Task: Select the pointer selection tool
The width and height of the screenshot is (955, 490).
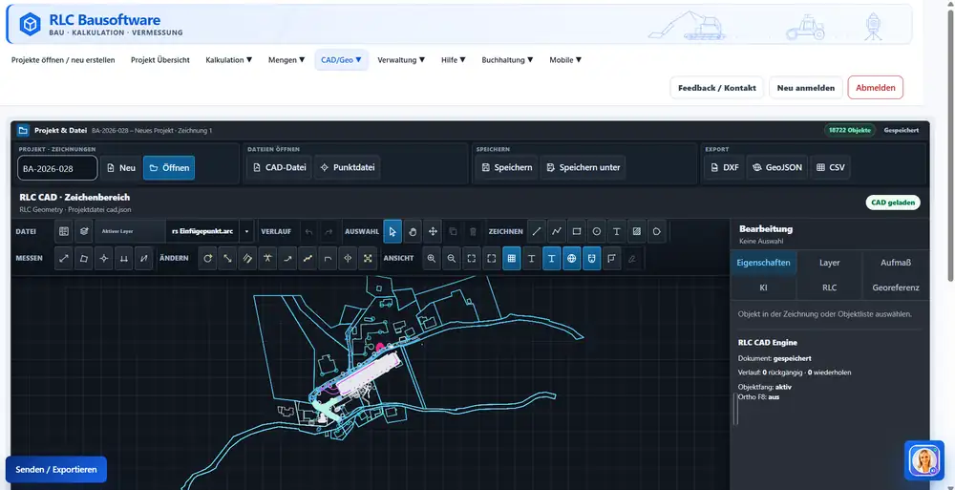Action: (x=393, y=231)
